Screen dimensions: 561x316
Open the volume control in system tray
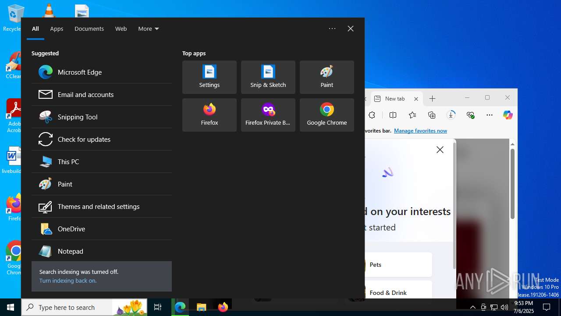tap(504, 307)
